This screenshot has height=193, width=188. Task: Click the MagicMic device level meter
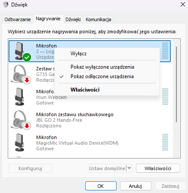[165, 142]
